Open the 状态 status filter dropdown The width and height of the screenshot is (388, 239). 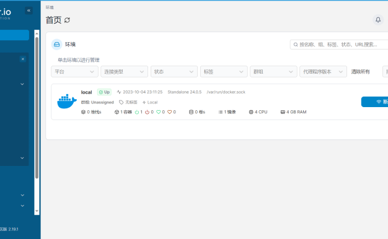pyautogui.click(x=174, y=72)
